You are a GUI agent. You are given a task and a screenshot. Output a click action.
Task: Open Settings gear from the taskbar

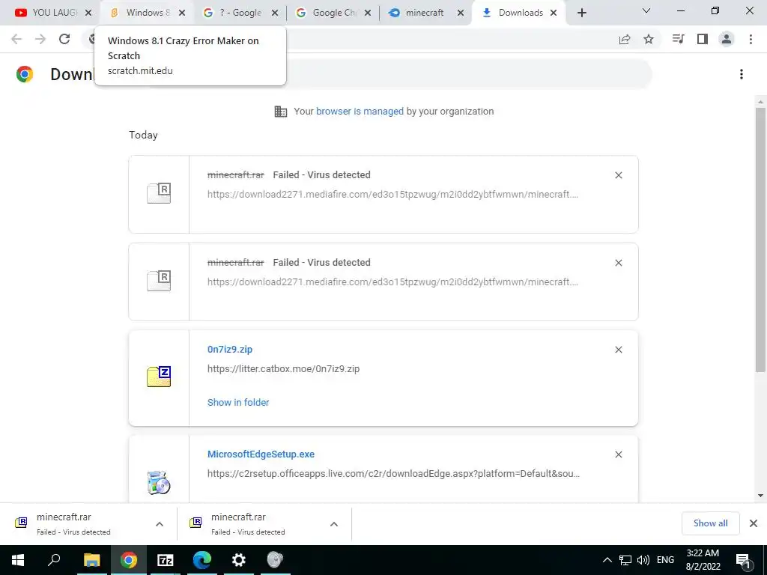point(239,560)
